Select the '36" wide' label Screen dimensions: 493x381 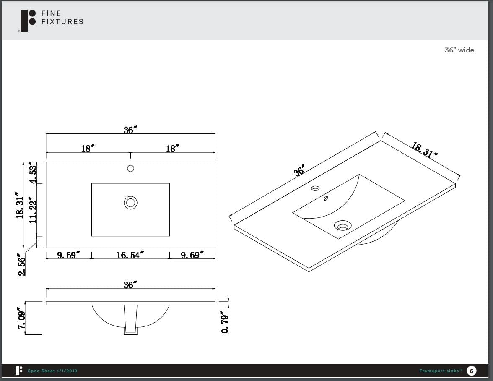coord(459,50)
